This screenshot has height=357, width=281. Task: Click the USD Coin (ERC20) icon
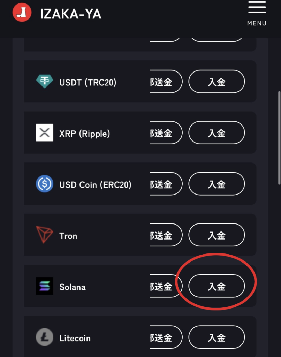click(45, 184)
